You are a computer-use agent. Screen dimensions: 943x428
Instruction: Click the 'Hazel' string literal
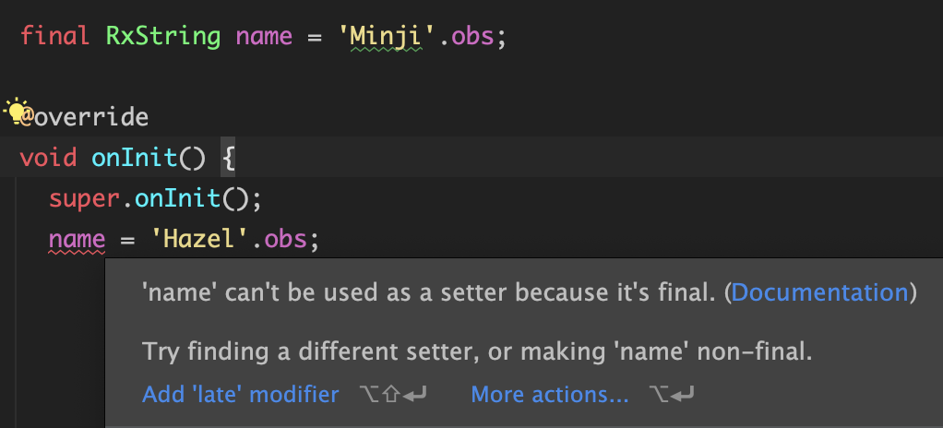click(x=199, y=240)
